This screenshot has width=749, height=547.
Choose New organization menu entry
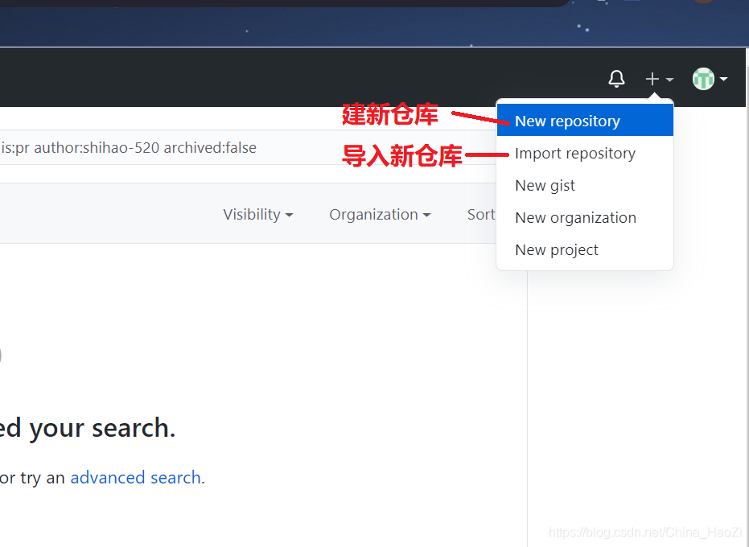tap(585, 218)
